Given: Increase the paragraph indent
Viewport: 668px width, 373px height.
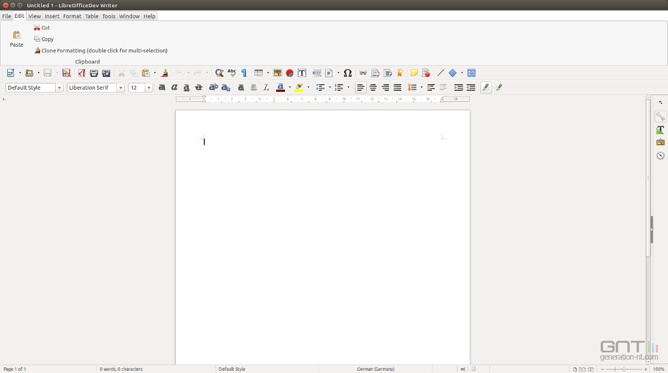Looking at the screenshot, I should [x=459, y=87].
